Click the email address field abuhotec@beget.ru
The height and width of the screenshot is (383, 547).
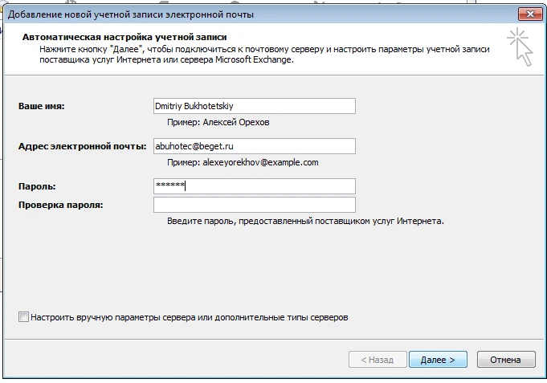point(253,146)
